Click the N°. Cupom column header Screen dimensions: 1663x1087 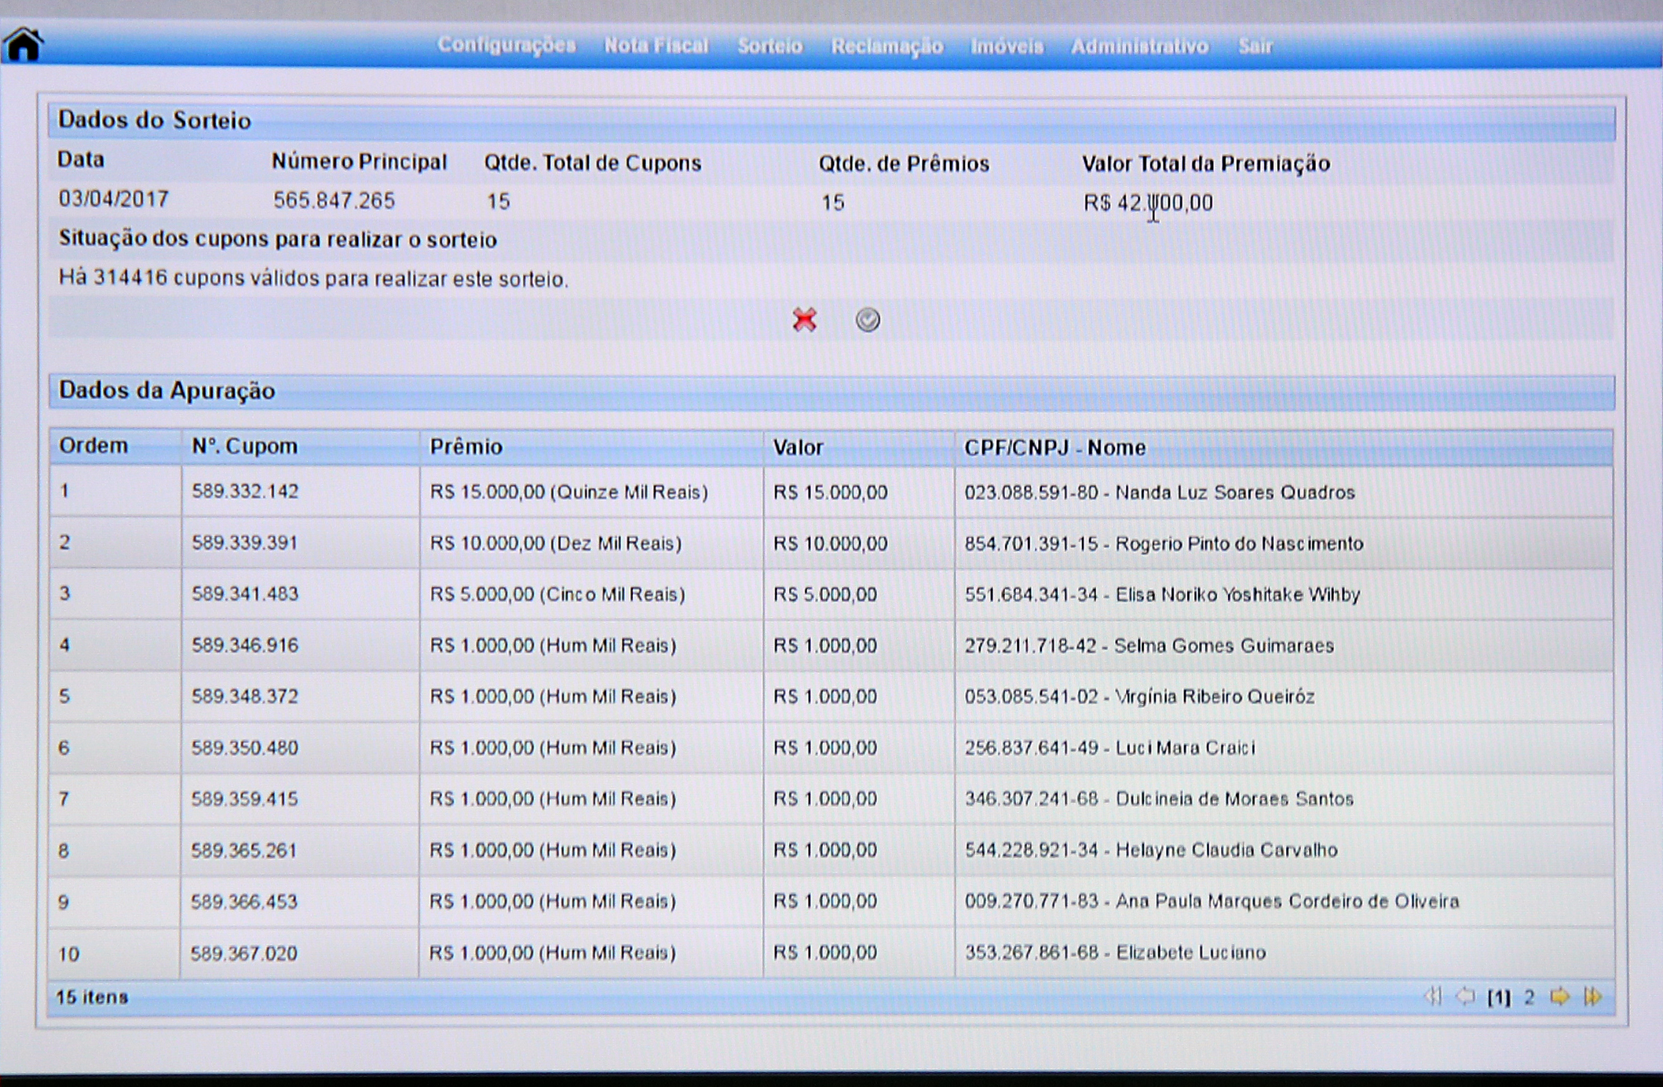[244, 446]
